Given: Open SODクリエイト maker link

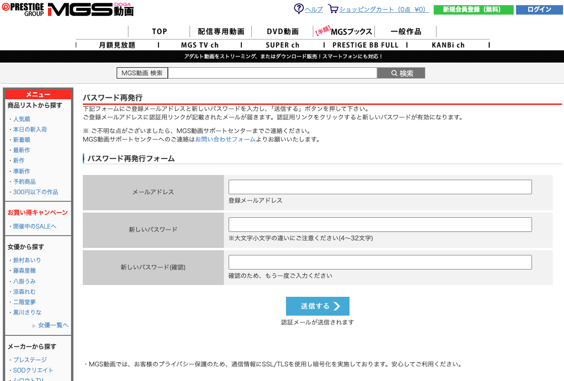Looking at the screenshot, I should tap(33, 370).
